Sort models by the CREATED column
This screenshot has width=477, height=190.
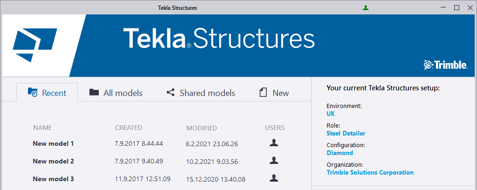129,128
